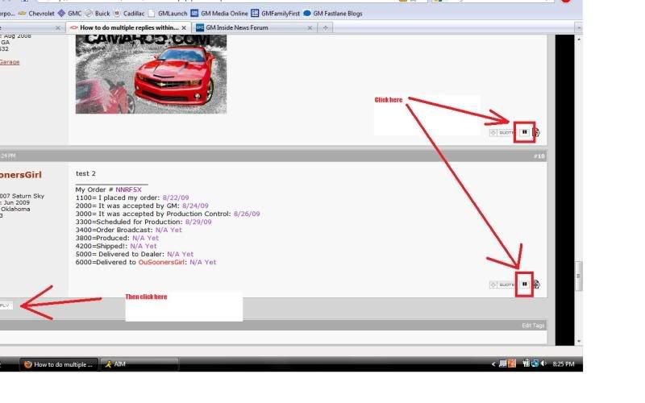Click the volume icon in system tray
This screenshot has width=645, height=403.
tap(544, 364)
